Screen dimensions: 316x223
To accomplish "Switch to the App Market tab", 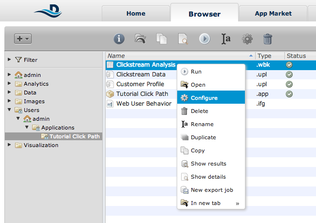I will tap(273, 14).
